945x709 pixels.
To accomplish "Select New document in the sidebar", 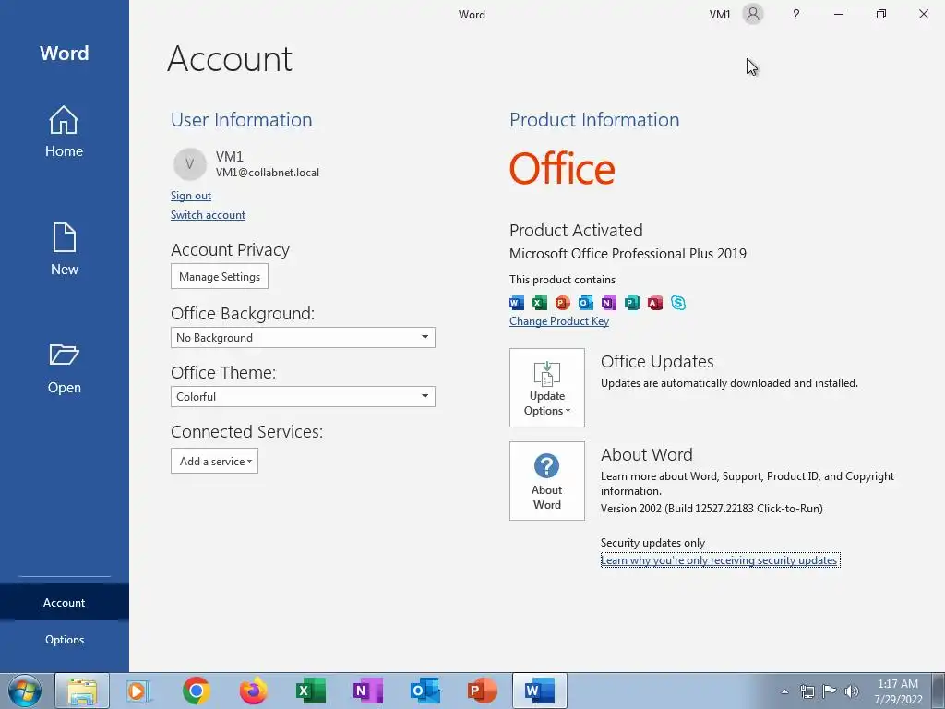I will pos(64,249).
